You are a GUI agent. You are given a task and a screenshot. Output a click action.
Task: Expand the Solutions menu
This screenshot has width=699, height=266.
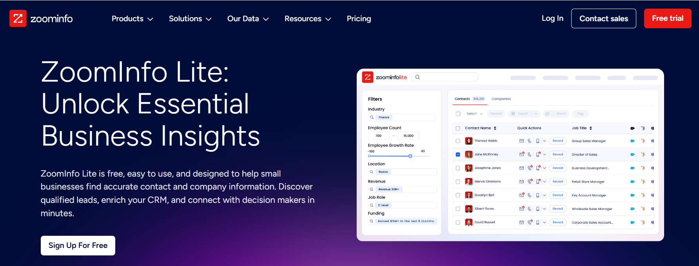coord(190,18)
